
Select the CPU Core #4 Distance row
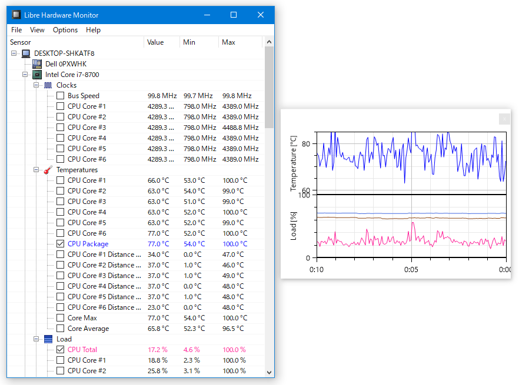click(104, 286)
